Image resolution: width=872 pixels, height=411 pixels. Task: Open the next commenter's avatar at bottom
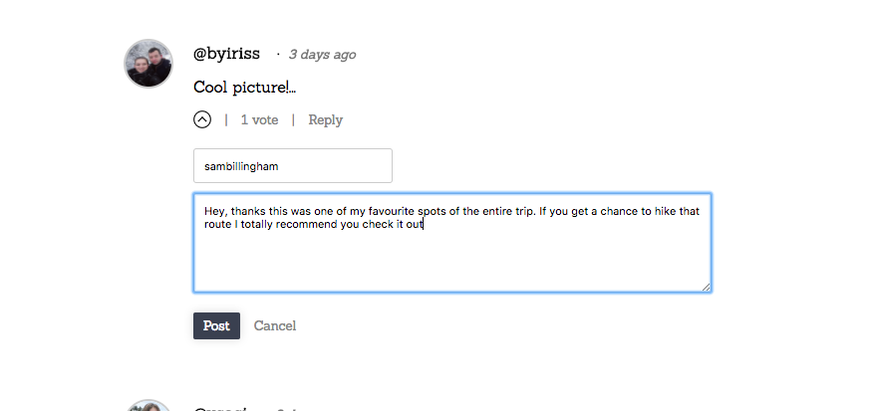pyautogui.click(x=147, y=406)
